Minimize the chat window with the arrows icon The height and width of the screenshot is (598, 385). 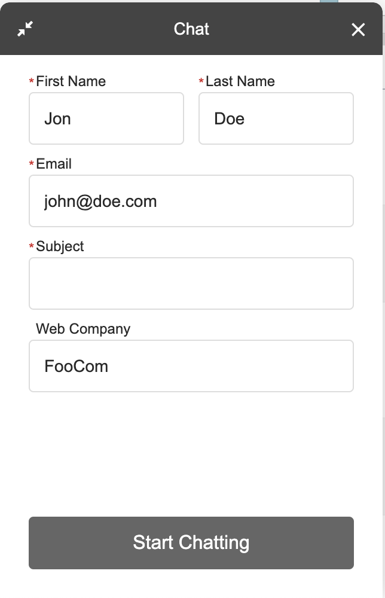coord(25,29)
